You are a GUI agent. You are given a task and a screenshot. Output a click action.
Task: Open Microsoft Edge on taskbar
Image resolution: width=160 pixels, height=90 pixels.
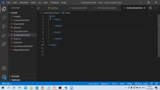[x=37, y=88]
